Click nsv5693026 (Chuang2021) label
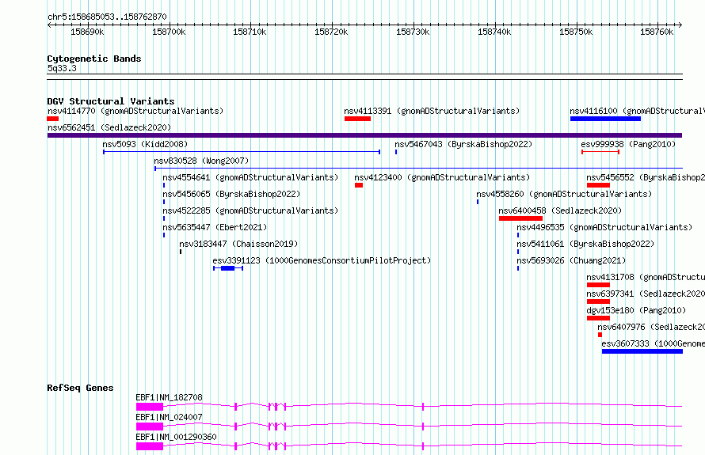Image resolution: width=705 pixels, height=455 pixels. [571, 260]
